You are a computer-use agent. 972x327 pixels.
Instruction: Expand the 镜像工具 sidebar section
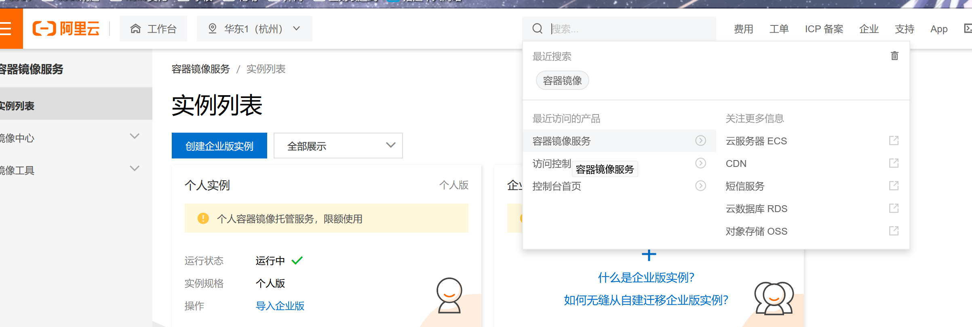(x=134, y=169)
